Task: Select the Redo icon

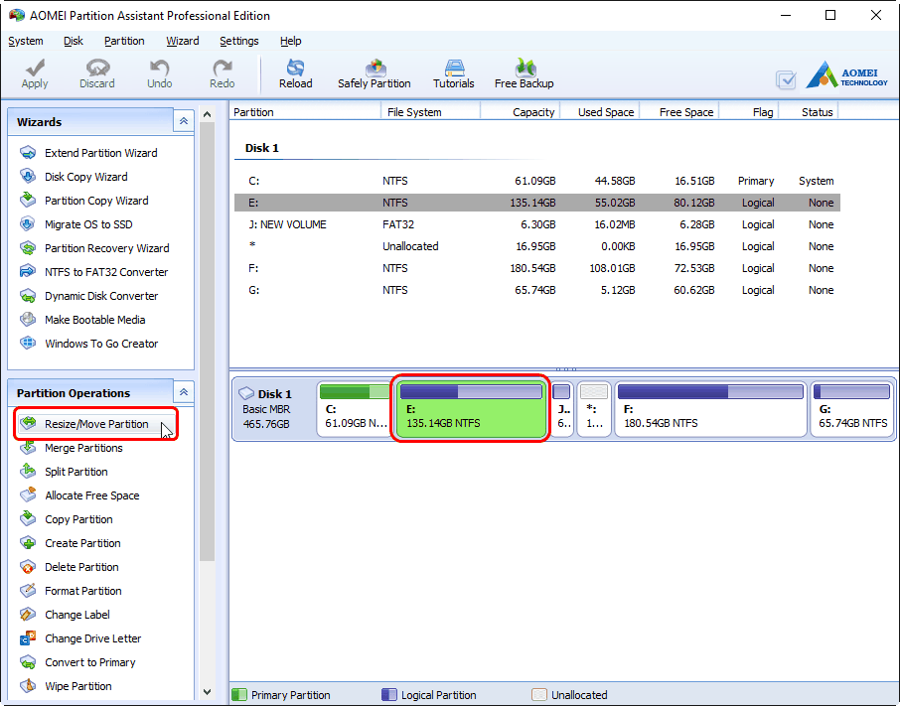Action: (221, 72)
